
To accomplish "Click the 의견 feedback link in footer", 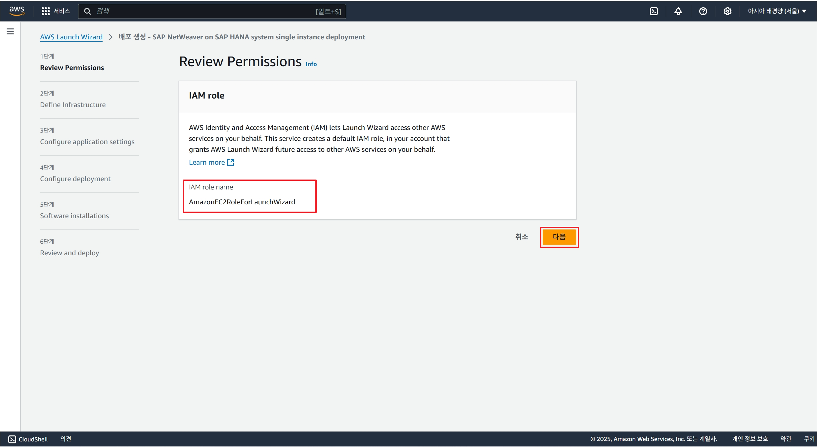I will tap(66, 439).
